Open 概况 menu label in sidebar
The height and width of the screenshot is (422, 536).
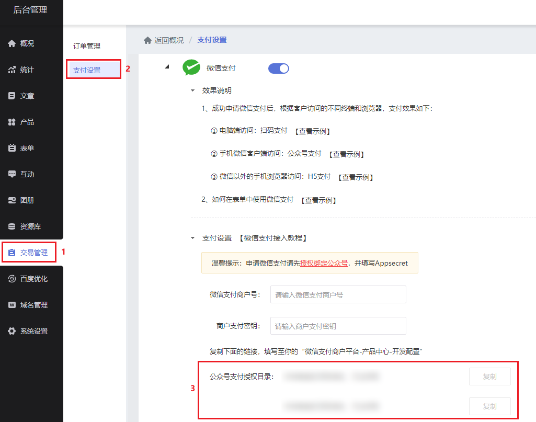[27, 43]
